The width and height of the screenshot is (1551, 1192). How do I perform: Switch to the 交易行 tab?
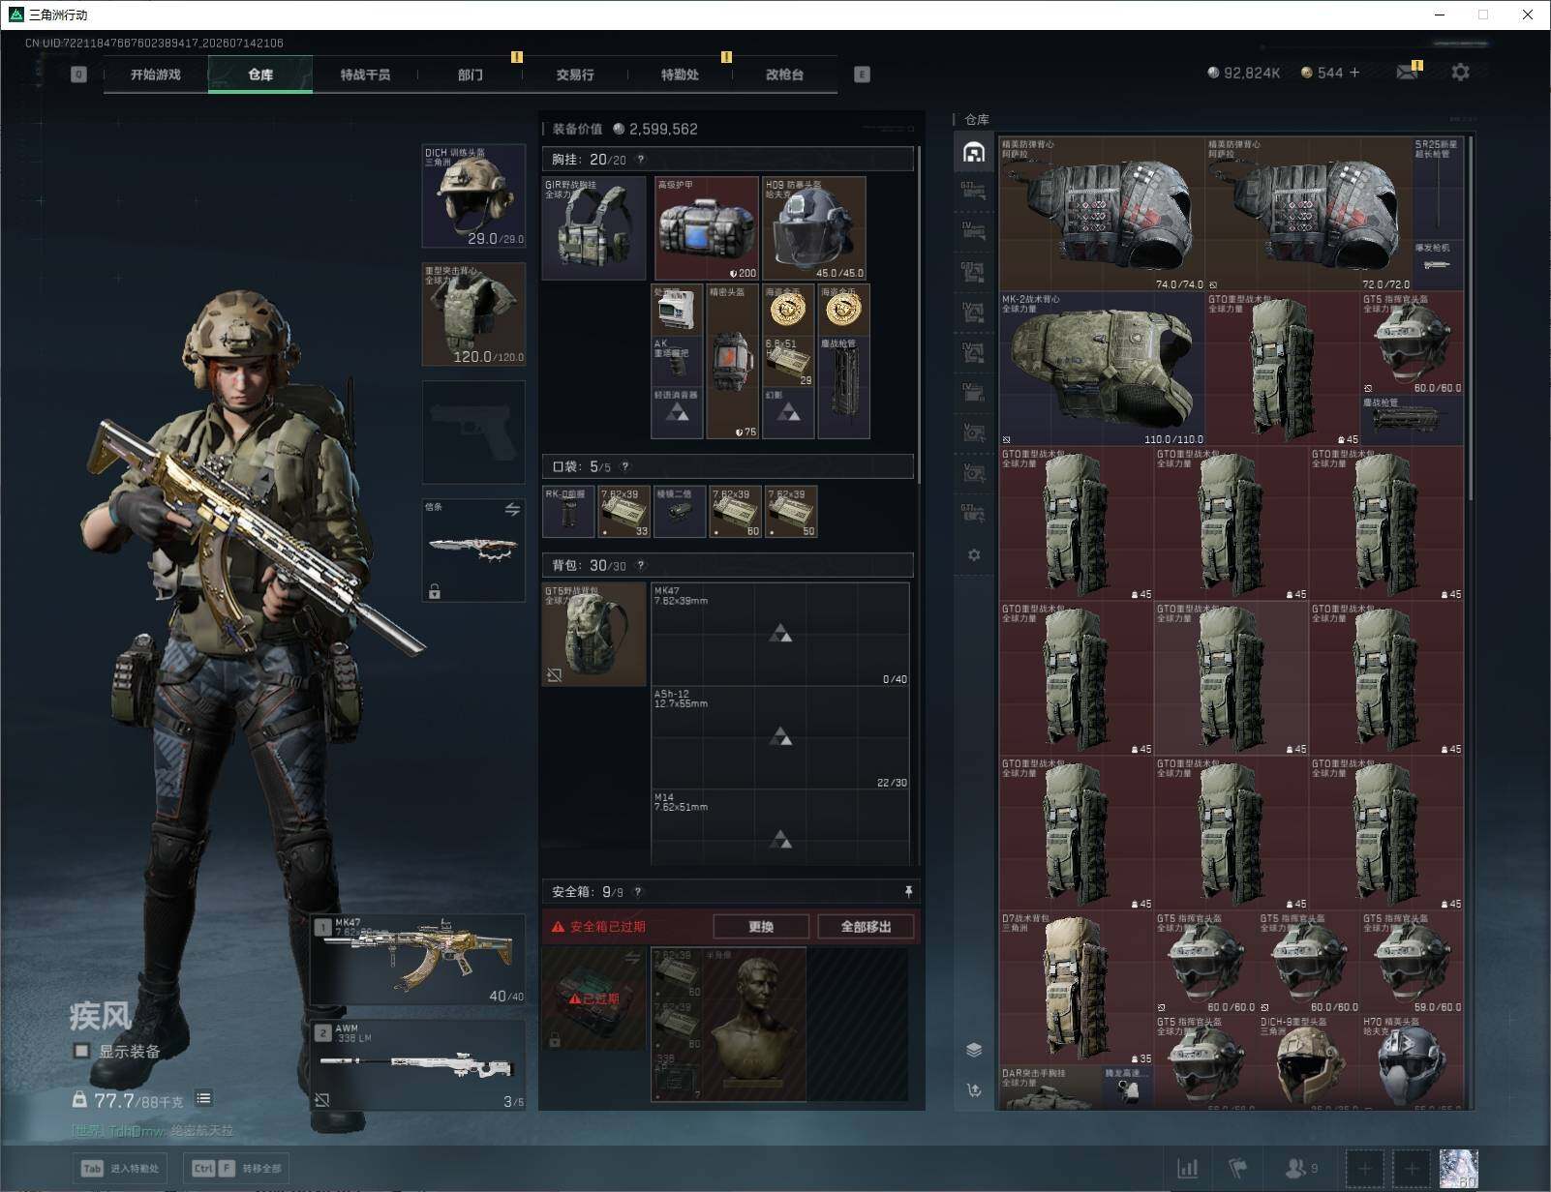[x=575, y=74]
